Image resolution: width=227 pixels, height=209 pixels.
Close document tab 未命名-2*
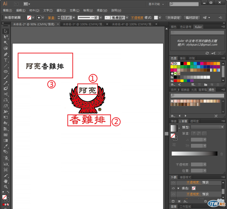tap(58, 24)
